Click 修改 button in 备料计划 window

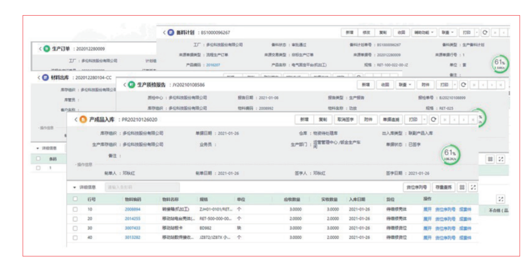(366, 33)
